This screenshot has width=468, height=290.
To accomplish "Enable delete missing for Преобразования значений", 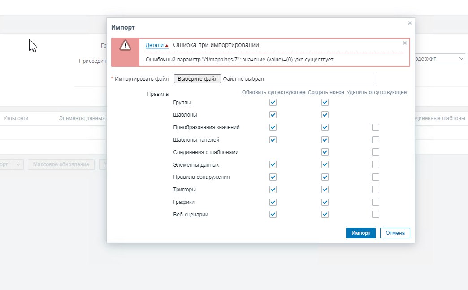I will (376, 127).
